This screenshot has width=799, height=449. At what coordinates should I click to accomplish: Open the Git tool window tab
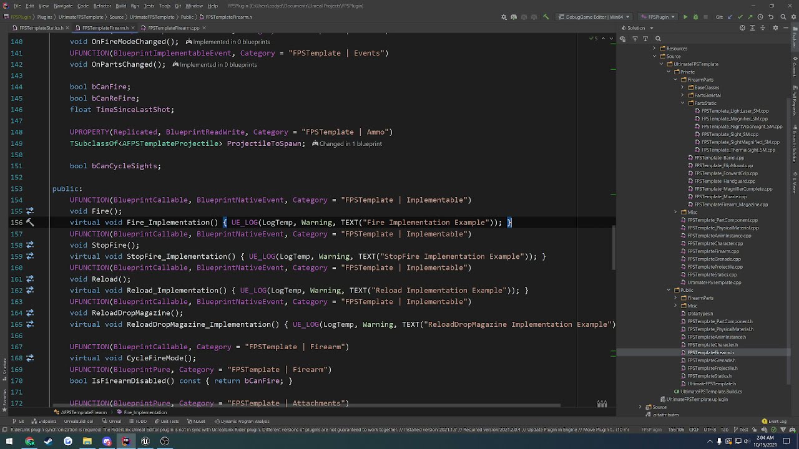pos(19,421)
